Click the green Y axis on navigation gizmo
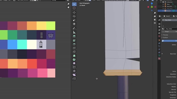The image size is (177, 99). click(152, 7)
